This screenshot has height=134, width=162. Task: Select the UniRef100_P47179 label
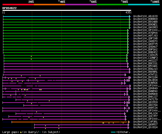tap(145, 100)
